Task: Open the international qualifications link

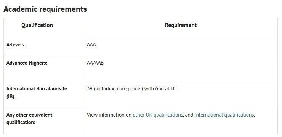Action: click(224, 115)
